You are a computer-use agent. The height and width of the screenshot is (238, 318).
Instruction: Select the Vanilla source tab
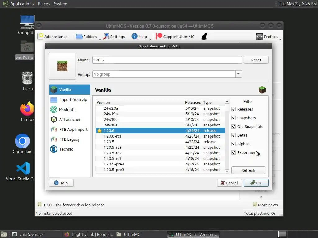(x=70, y=90)
